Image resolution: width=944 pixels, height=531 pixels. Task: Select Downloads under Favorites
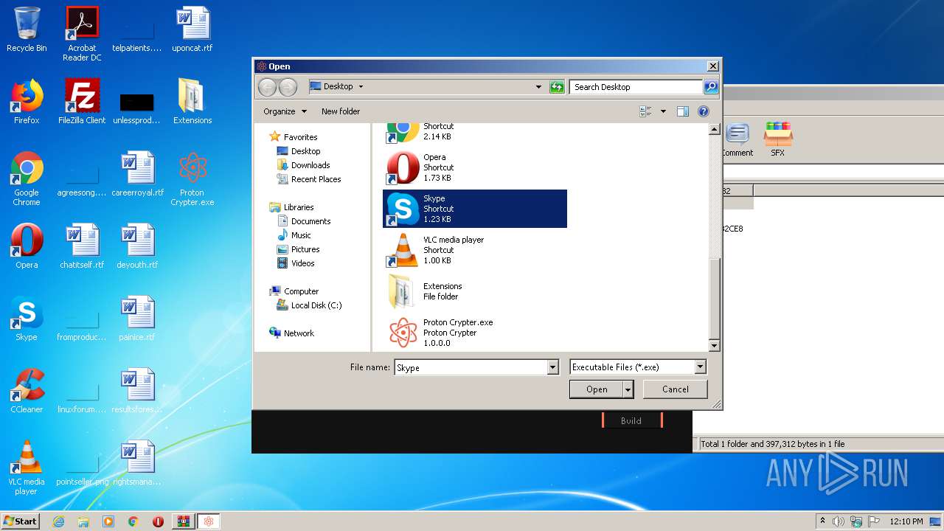(x=310, y=165)
